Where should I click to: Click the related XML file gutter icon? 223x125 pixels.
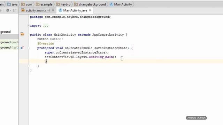point(22,34)
